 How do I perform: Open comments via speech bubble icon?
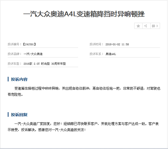(153, 26)
